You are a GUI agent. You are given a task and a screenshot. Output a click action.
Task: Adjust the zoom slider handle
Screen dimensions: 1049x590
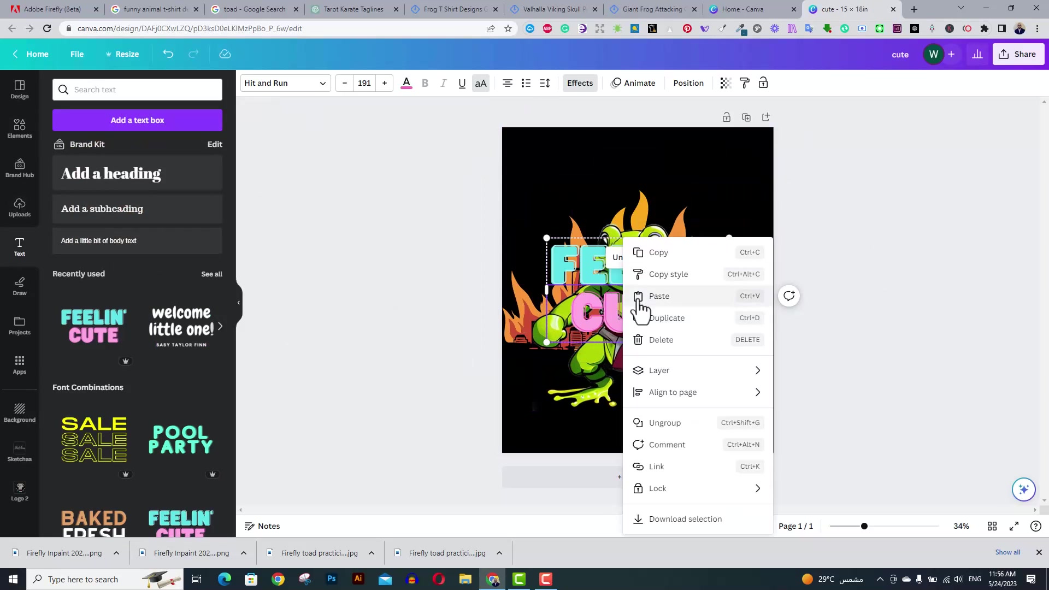864,526
